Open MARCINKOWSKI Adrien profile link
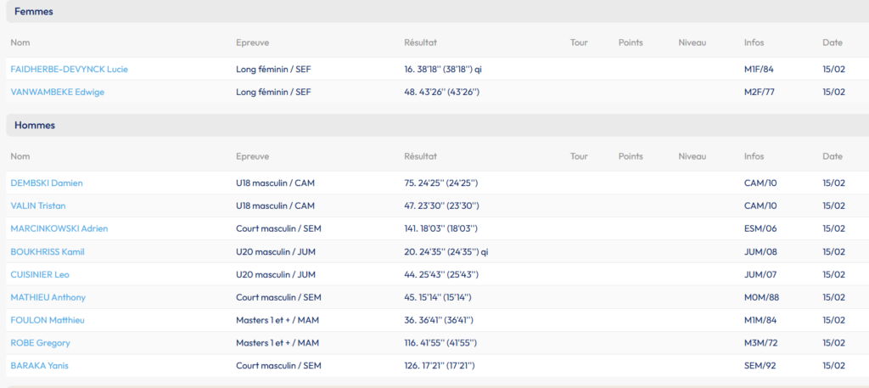The image size is (869, 388). pos(59,228)
